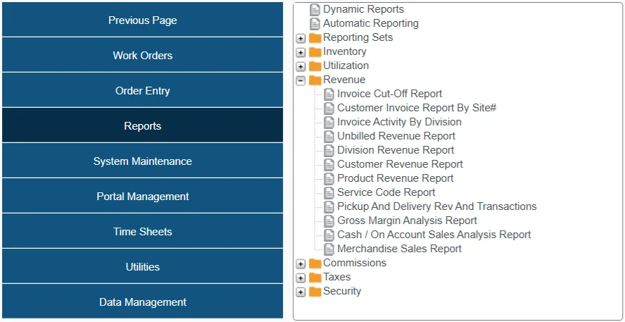Screen dimensions: 625x322
Task: Click the Inventory folder icon
Action: pyautogui.click(x=315, y=52)
